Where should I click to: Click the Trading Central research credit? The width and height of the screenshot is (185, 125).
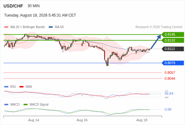[159, 27]
